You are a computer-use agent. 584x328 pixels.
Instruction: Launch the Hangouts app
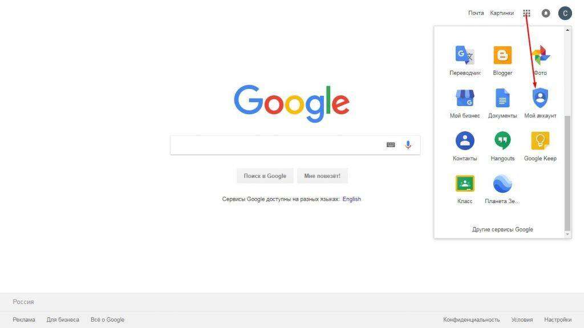tap(502, 141)
